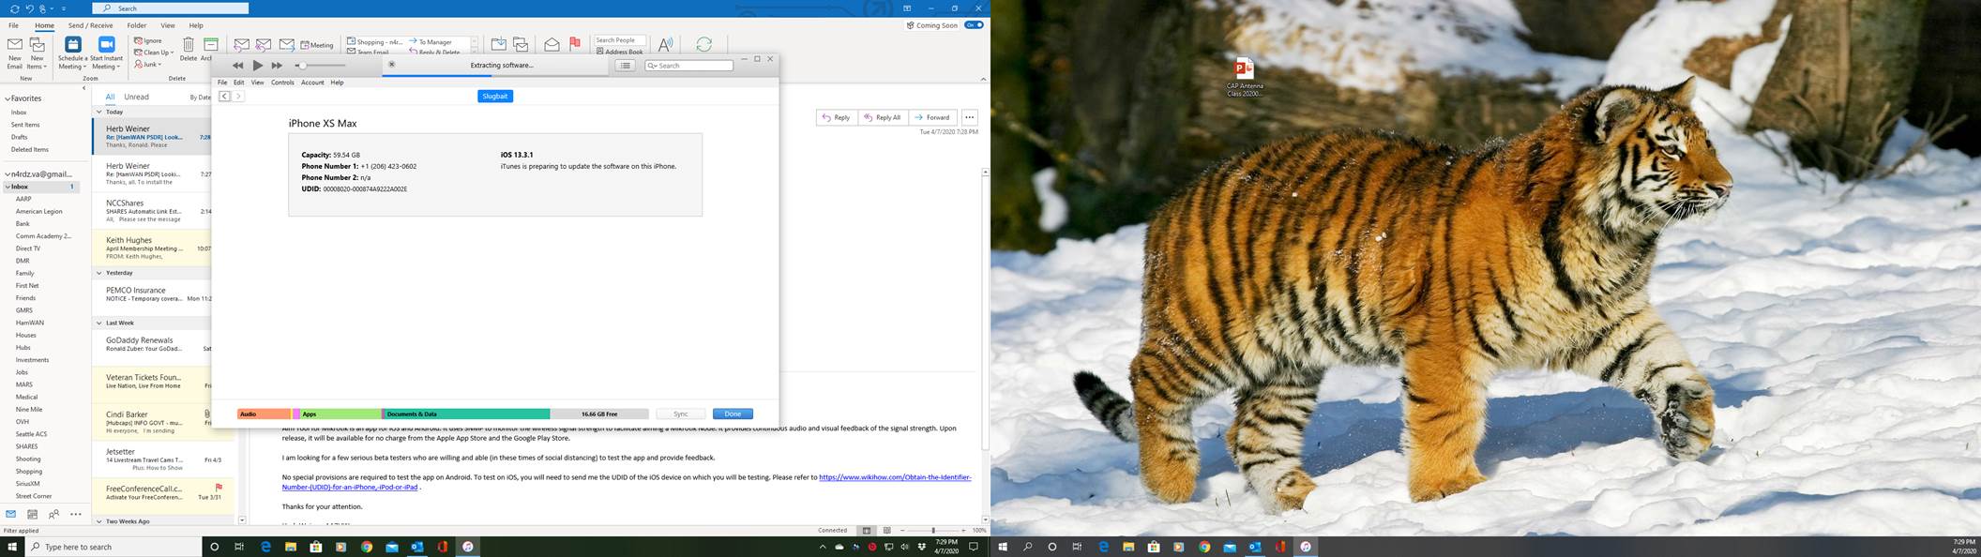Cancel the extracting software operation

(x=391, y=65)
